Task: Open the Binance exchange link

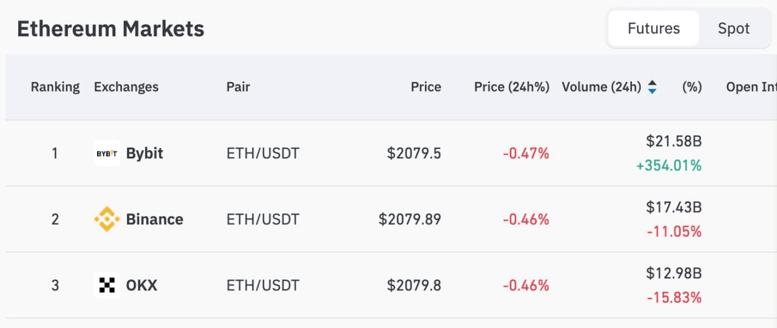Action: coord(154,219)
